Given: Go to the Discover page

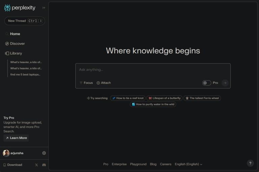Looking at the screenshot, I should 17,44.
